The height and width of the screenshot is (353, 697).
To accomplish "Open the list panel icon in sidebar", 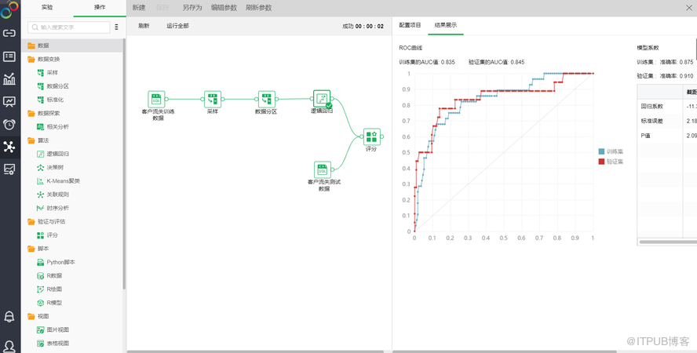I will (x=9, y=56).
